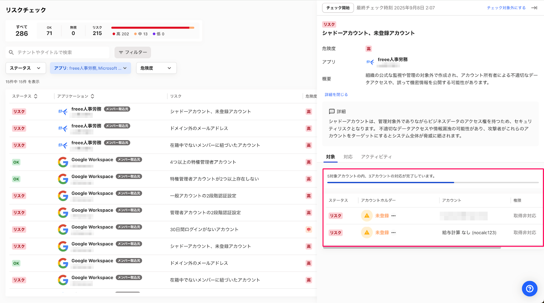The width and height of the screenshot is (544, 303).
Task: Sort by ステータス column arrows
Action: (36, 96)
